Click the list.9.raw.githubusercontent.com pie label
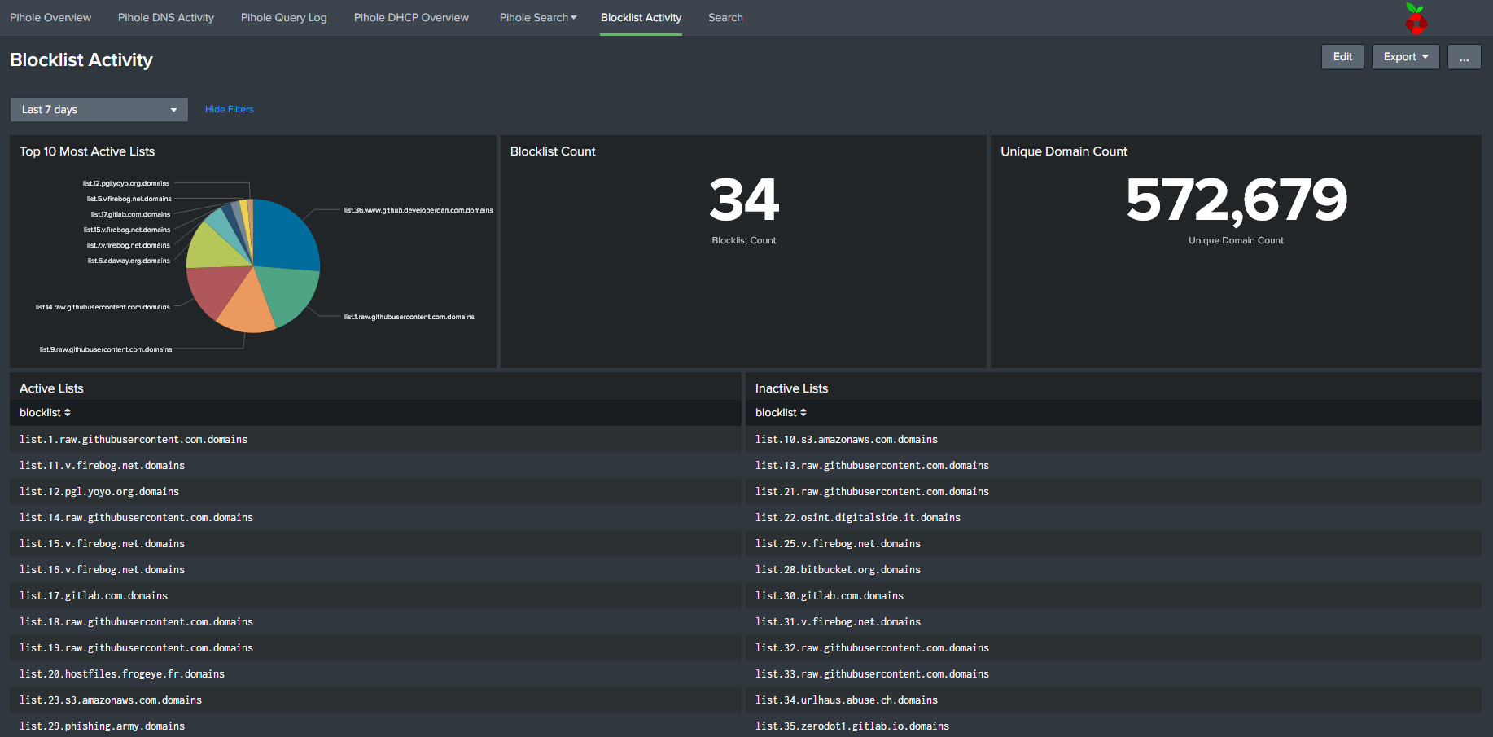 point(106,349)
